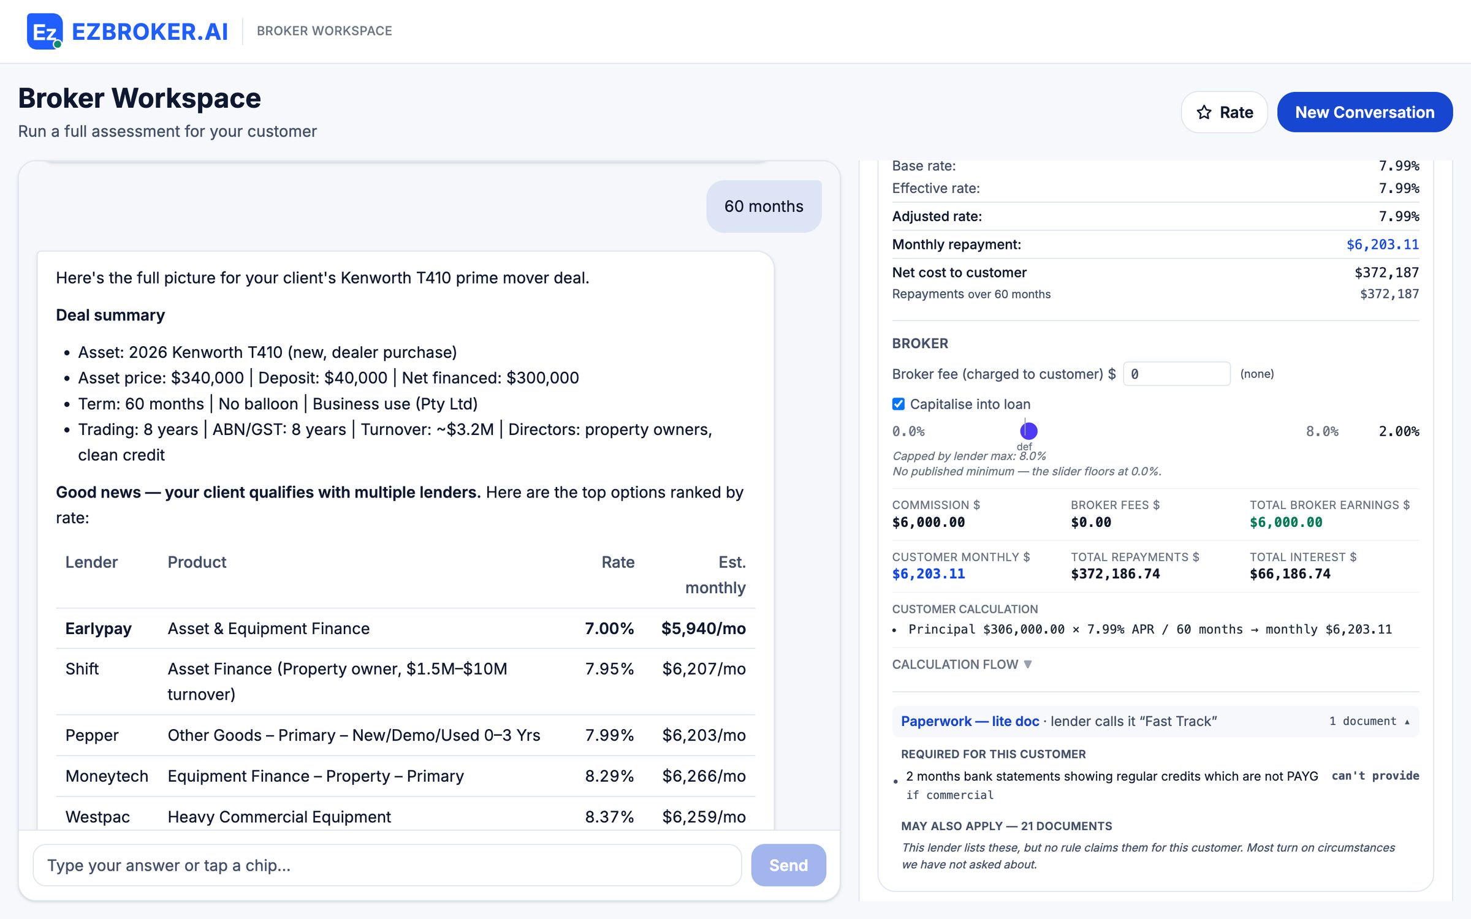Select the Earlypay lender row
The width and height of the screenshot is (1471, 919).
point(405,629)
